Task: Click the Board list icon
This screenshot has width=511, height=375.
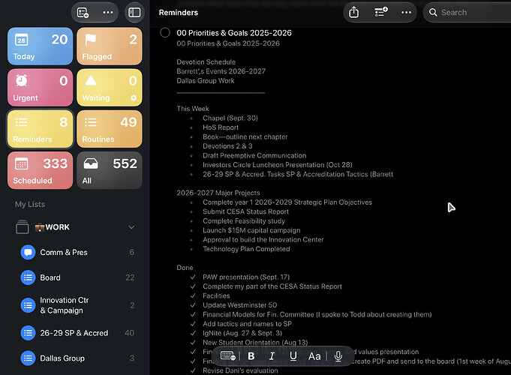Action: point(28,277)
